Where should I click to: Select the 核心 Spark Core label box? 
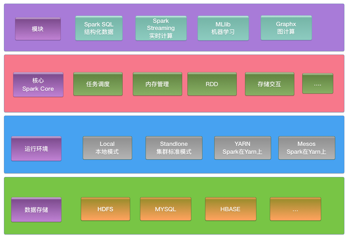pos(38,85)
